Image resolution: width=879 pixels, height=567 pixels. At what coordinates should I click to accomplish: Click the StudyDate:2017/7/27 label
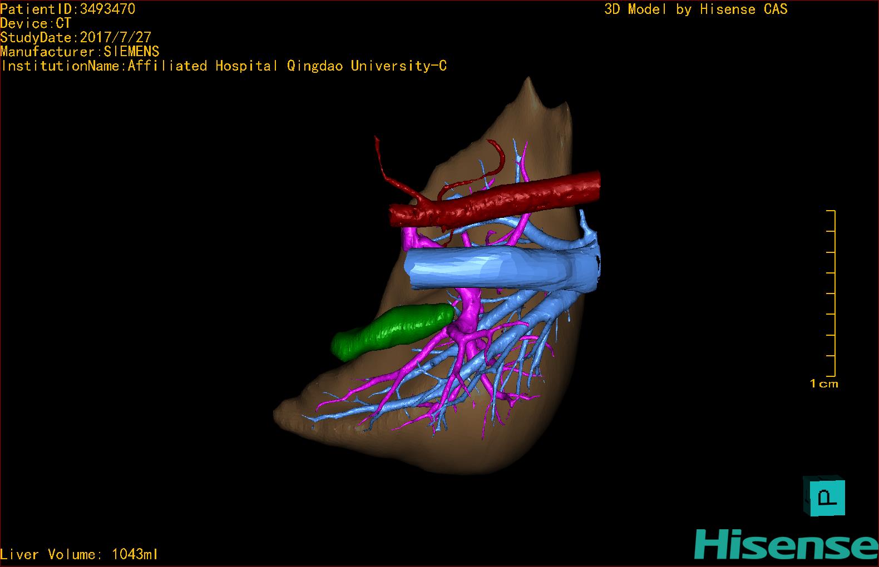76,38
